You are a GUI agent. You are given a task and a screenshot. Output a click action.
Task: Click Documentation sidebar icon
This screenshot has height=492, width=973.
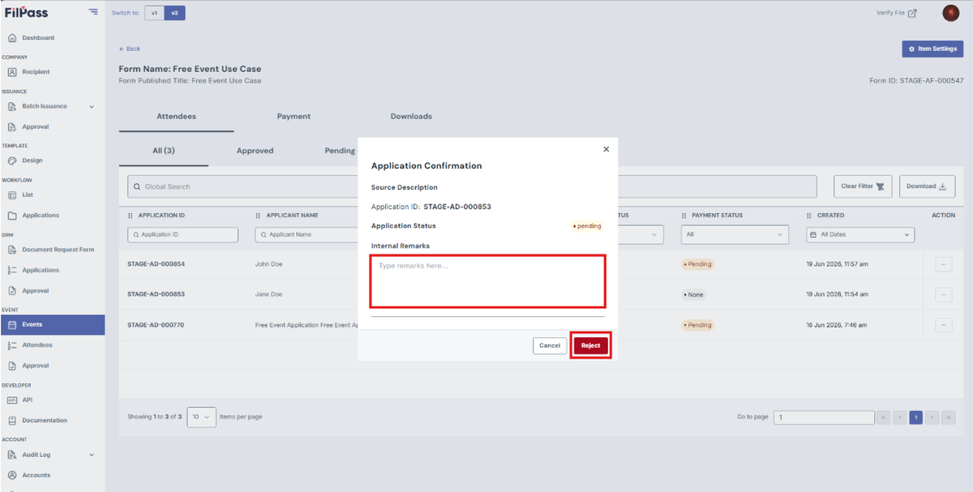12,421
